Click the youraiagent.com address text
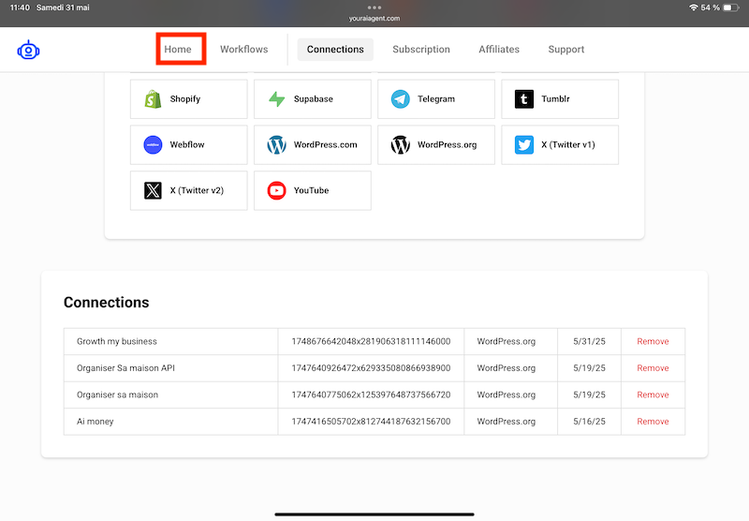 click(x=374, y=19)
